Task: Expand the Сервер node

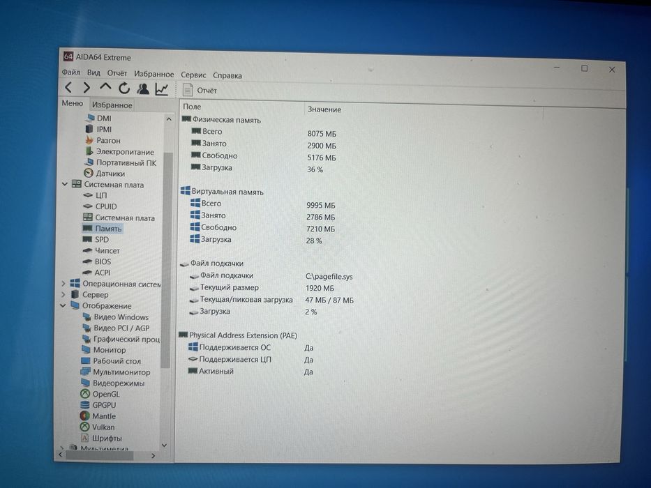Action: point(63,294)
